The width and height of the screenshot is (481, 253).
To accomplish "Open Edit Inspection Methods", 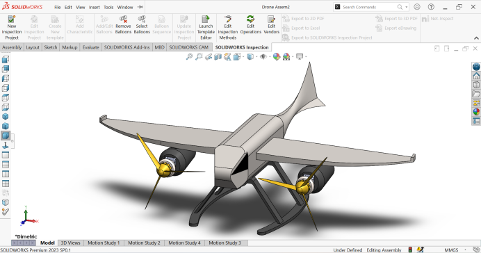I will [227, 28].
